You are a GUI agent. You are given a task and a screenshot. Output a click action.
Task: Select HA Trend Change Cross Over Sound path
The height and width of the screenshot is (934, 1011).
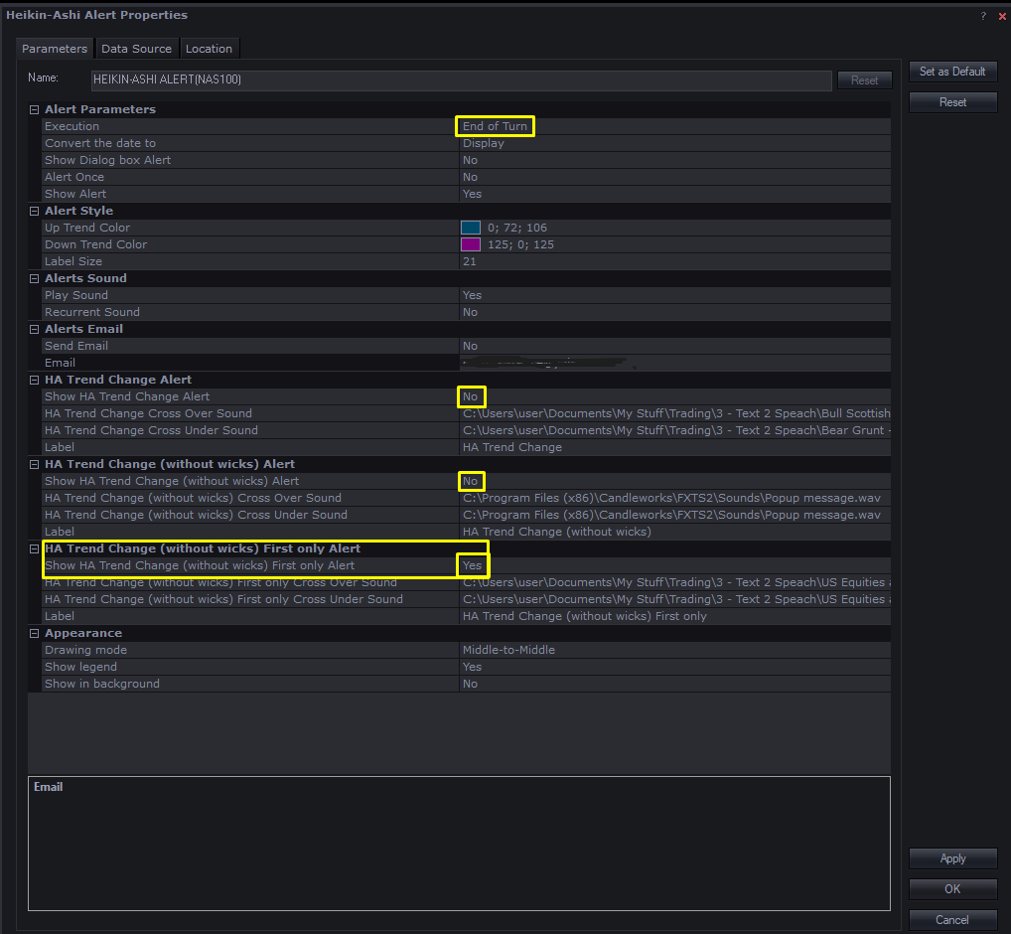tap(675, 413)
